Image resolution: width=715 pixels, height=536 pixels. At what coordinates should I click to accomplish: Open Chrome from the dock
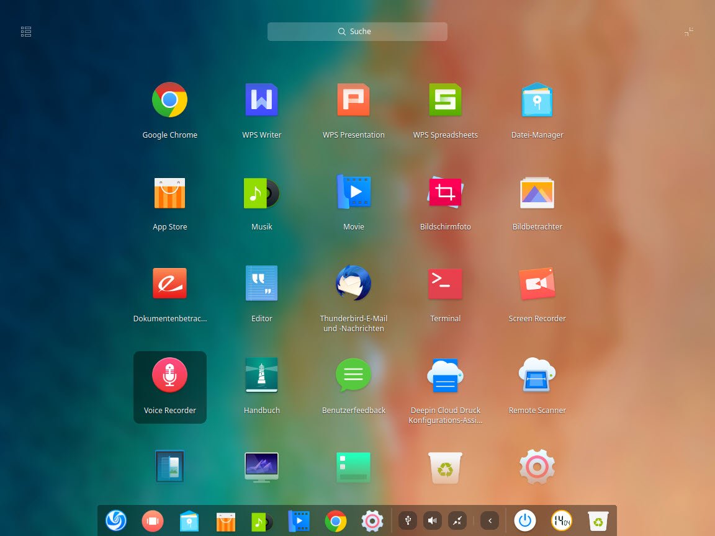click(336, 521)
